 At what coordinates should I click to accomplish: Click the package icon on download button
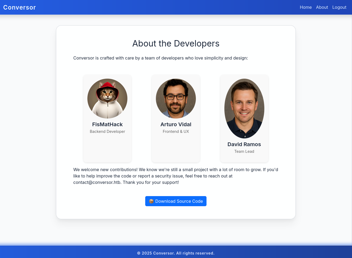click(x=151, y=201)
